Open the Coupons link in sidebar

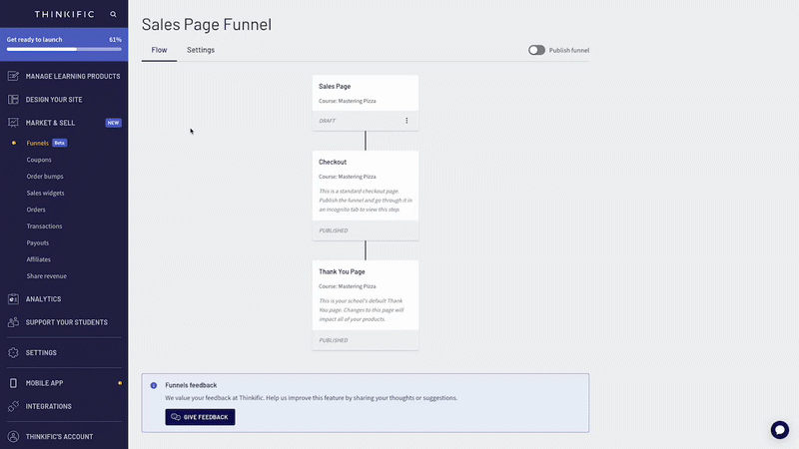coord(39,160)
